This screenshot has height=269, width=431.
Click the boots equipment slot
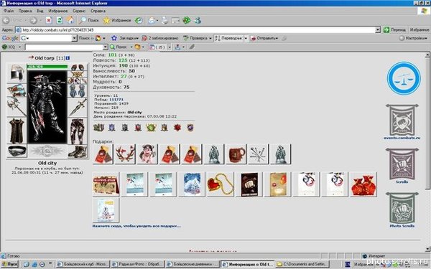[x=78, y=151]
